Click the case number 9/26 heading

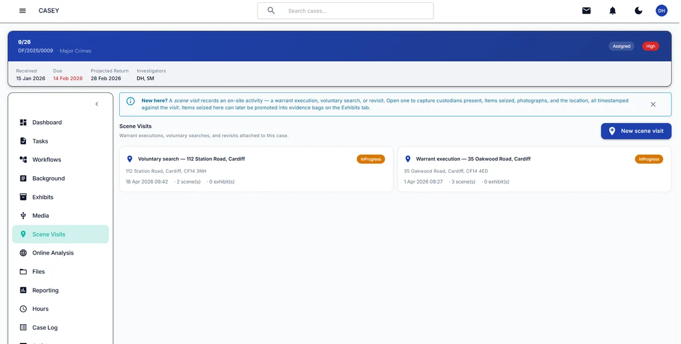pos(24,42)
